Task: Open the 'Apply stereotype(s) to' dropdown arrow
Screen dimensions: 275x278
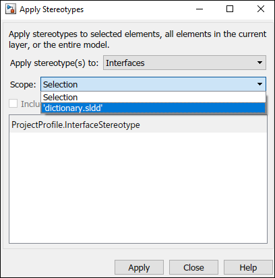Action: [259, 63]
